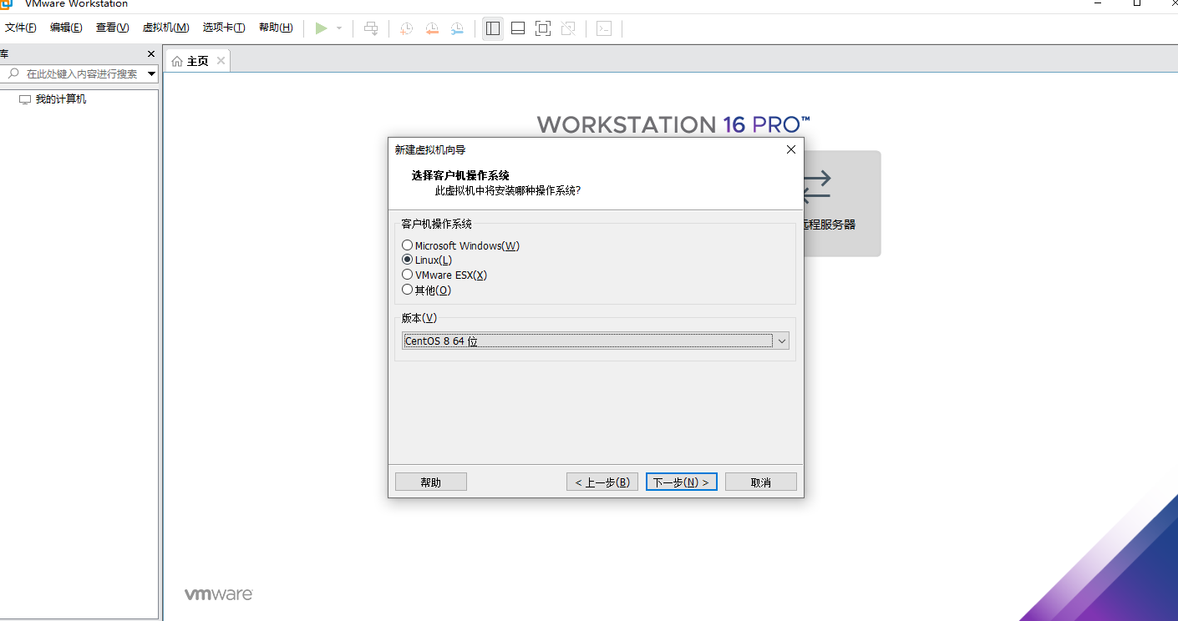
Task: Click the search magnifier icon in library
Action: [13, 74]
